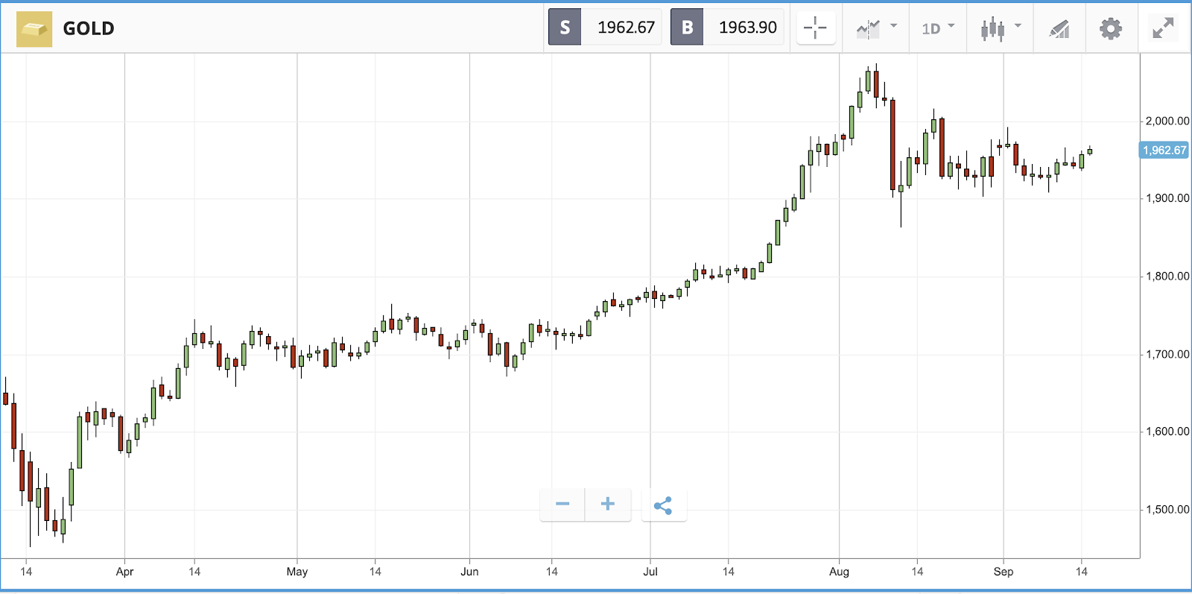Click the S sell button

click(x=565, y=28)
